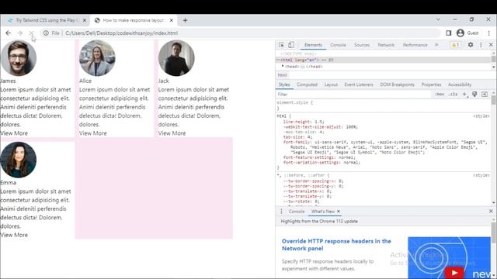Toggle computed styles sidebar icon

485,95
